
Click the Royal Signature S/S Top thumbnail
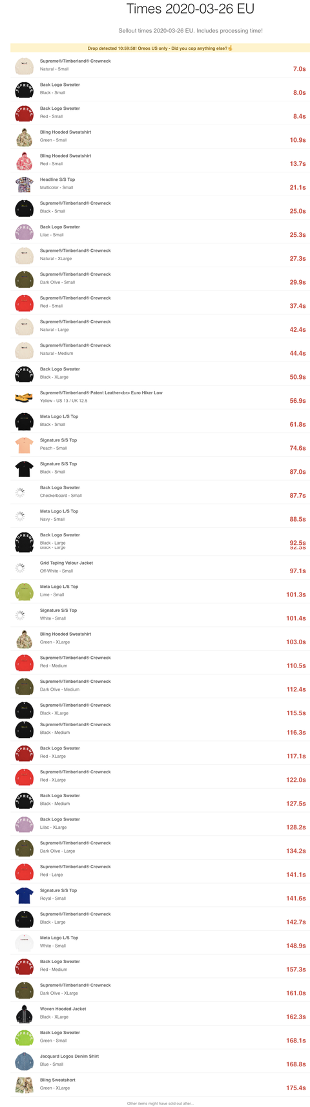[x=25, y=895]
